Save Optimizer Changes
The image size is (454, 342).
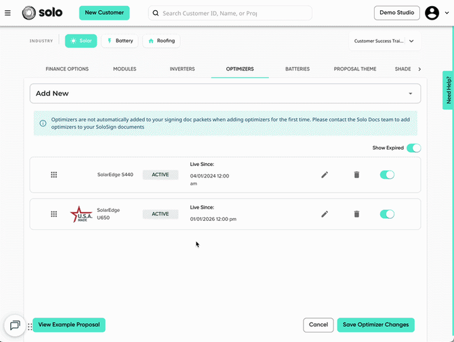click(375, 325)
